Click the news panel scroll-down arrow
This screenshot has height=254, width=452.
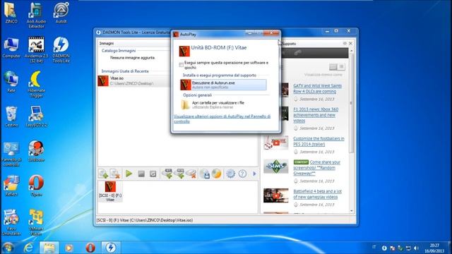click(352, 211)
